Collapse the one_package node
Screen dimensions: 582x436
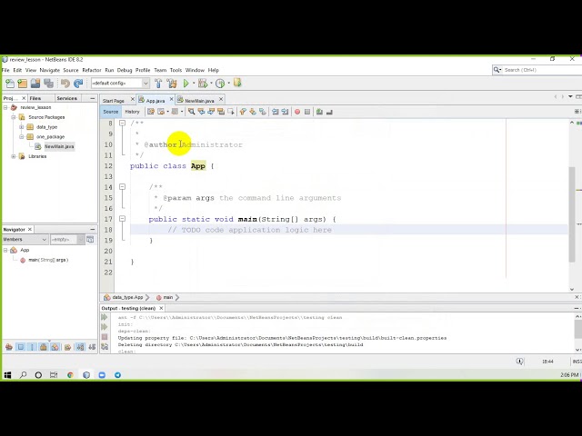point(21,137)
